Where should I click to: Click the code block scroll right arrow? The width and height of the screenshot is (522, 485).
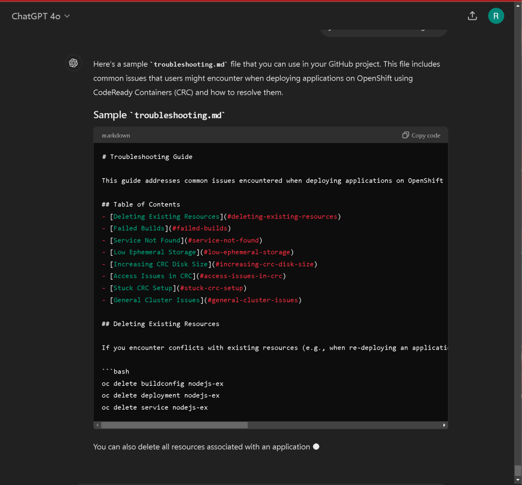[444, 425]
